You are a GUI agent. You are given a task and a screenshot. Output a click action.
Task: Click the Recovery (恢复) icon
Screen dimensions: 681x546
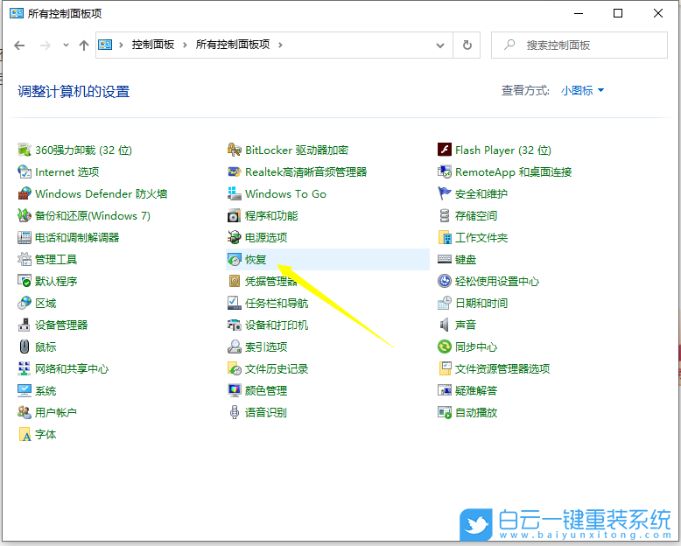235,260
